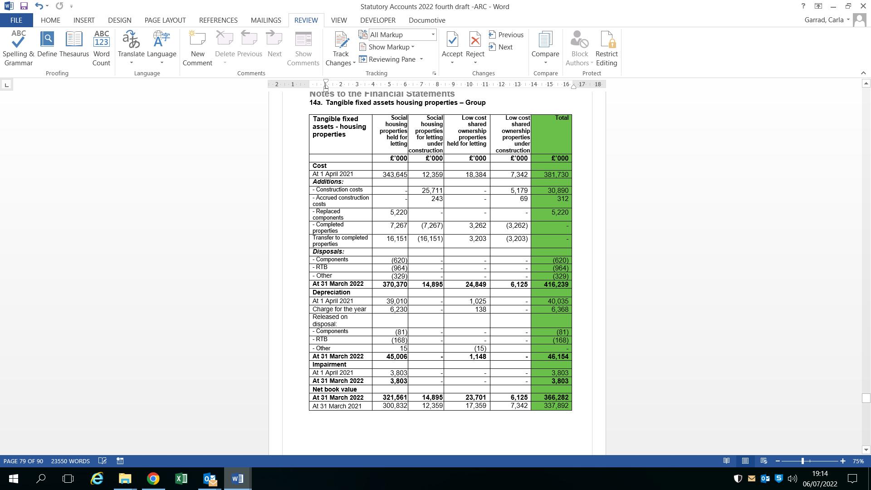Click the zoom level slider

802,461
